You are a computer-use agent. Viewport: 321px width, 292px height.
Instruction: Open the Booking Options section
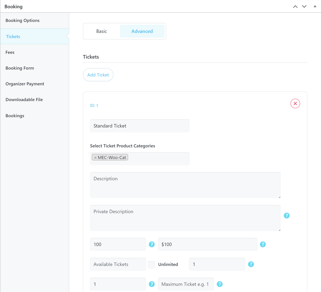(x=35, y=21)
